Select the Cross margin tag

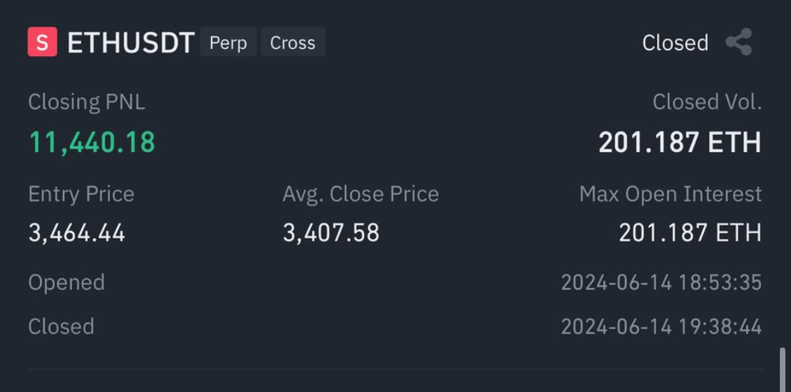292,42
